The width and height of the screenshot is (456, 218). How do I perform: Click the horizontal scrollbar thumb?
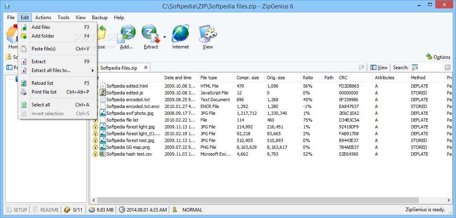258,200
